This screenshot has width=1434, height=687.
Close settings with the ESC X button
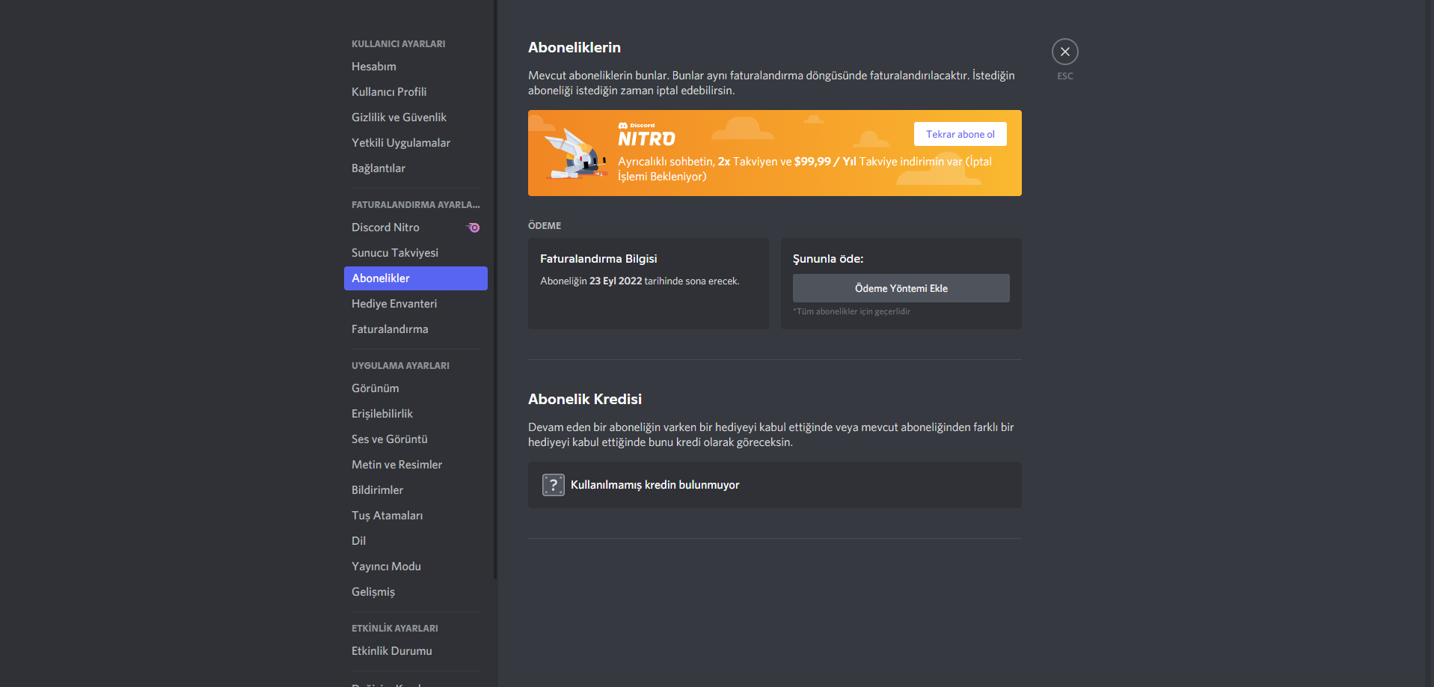pyautogui.click(x=1064, y=52)
